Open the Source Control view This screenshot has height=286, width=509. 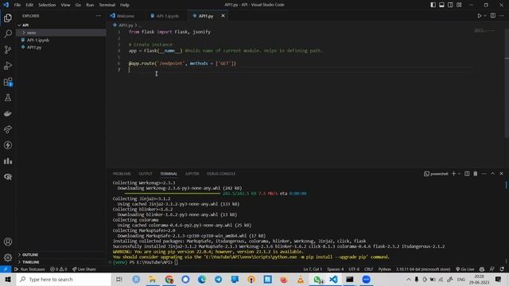tap(8, 49)
